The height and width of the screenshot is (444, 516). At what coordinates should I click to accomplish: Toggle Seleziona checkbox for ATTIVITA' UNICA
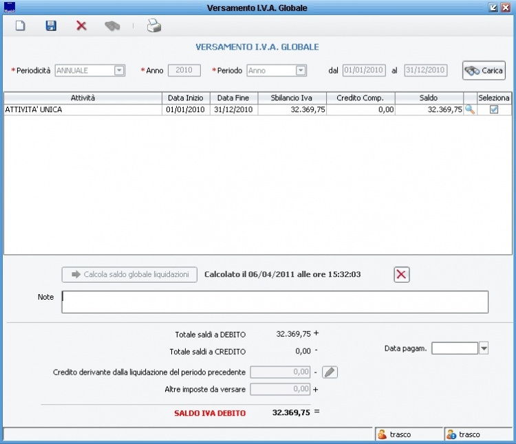[x=493, y=109]
